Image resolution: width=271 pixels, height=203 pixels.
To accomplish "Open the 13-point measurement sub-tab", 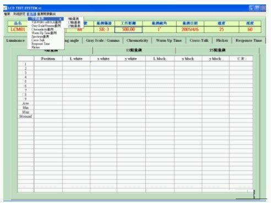I will pyautogui.click(x=134, y=50).
